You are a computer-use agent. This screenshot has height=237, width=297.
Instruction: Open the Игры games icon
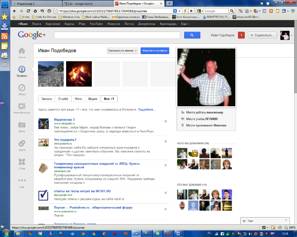coord(22,162)
